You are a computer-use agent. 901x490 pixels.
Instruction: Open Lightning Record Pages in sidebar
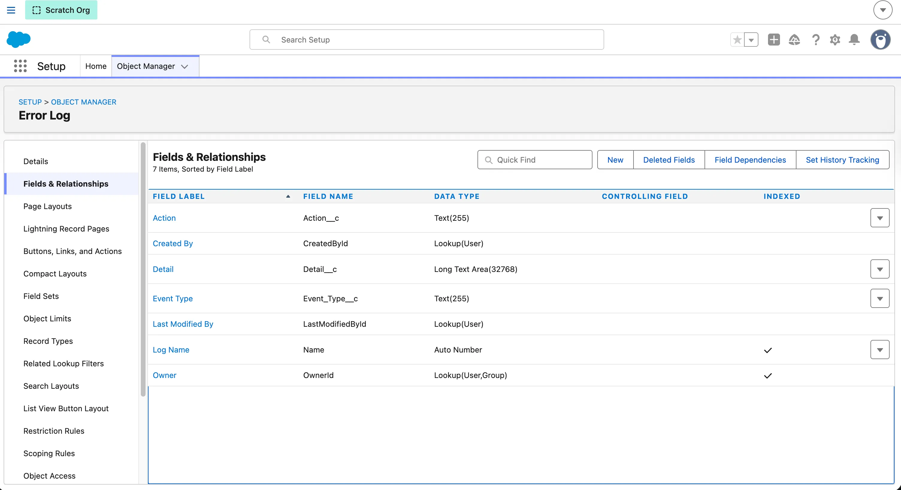point(66,229)
